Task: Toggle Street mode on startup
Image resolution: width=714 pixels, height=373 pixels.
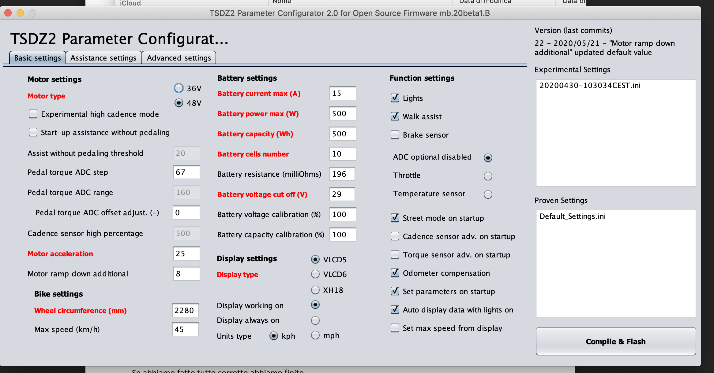Action: coord(395,218)
